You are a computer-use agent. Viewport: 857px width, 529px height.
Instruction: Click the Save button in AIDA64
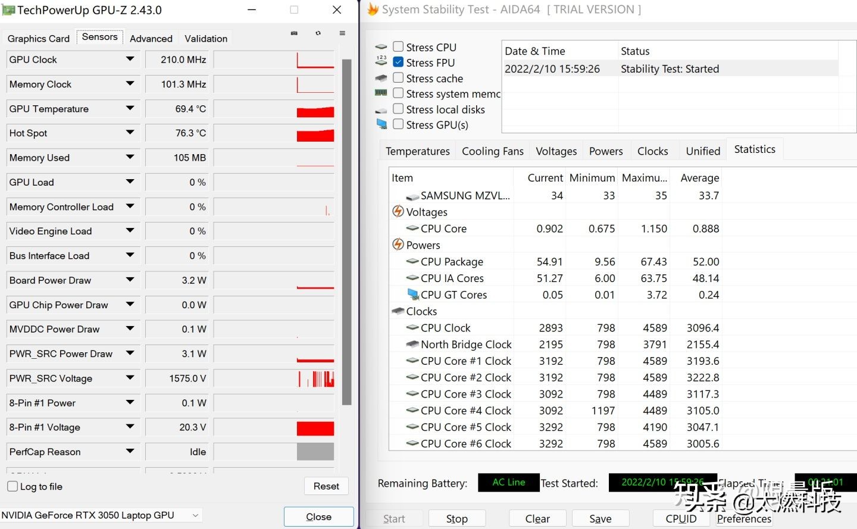coord(600,519)
